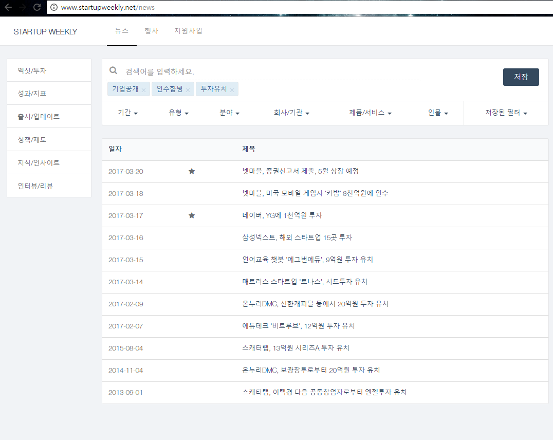Open the 인물 dropdown filter
This screenshot has height=440, width=553.
tap(438, 113)
